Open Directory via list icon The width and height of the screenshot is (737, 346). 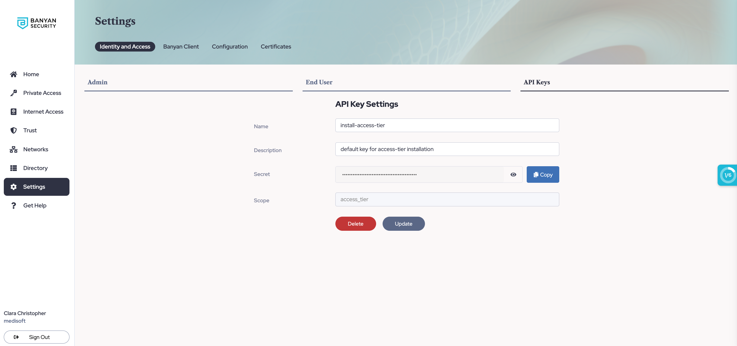14,168
